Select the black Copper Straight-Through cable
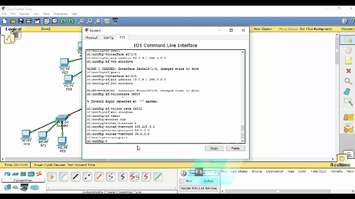The height and width of the screenshot is (199, 355). pyautogui.click(x=75, y=177)
